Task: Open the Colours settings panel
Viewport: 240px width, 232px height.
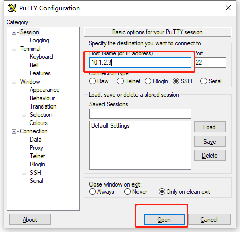Action: (39, 123)
